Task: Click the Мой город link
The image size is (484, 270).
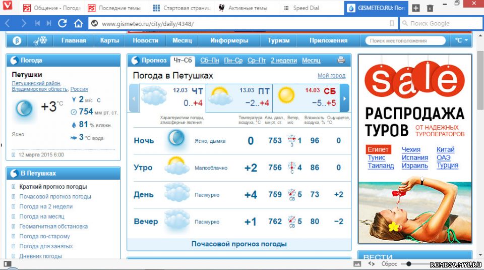Action: pos(331,76)
